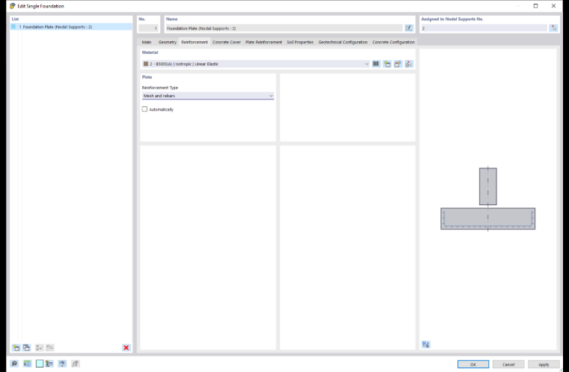Click the display properties icon at bottom
The height and width of the screenshot is (372, 569).
click(49, 364)
